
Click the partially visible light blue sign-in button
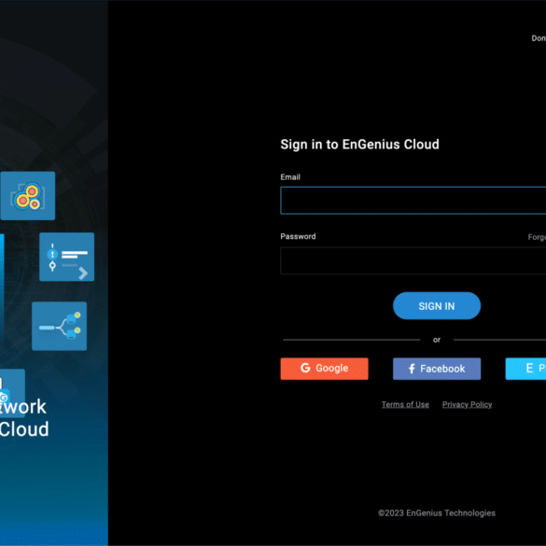click(x=525, y=369)
